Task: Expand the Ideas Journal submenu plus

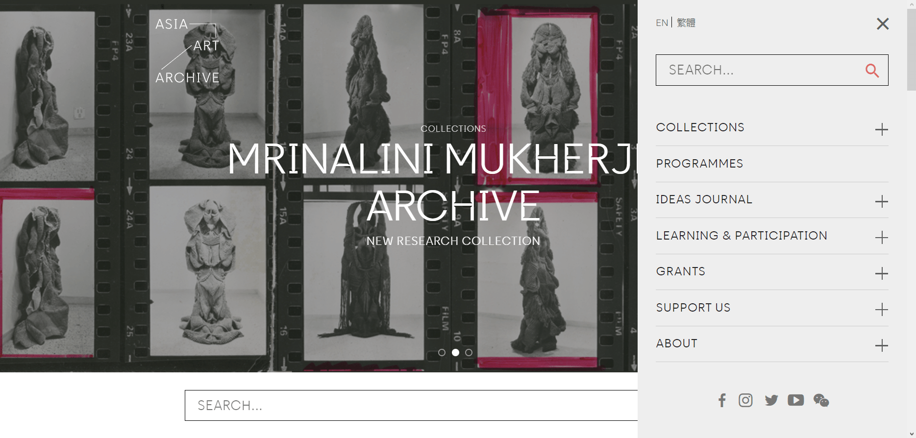Action: tap(882, 201)
